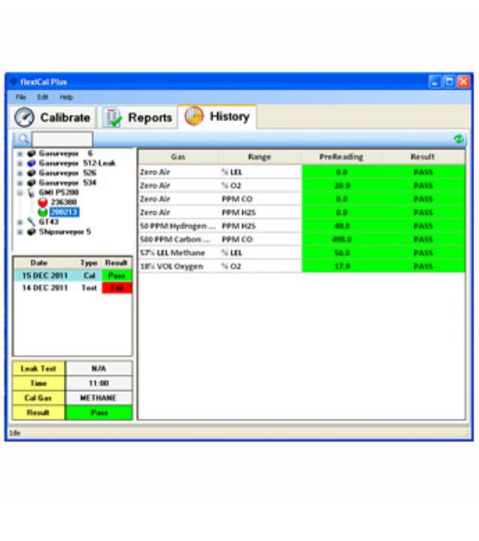The height and width of the screenshot is (541, 479).
Task: Switch to the Calibrate tab
Action: coord(52,117)
